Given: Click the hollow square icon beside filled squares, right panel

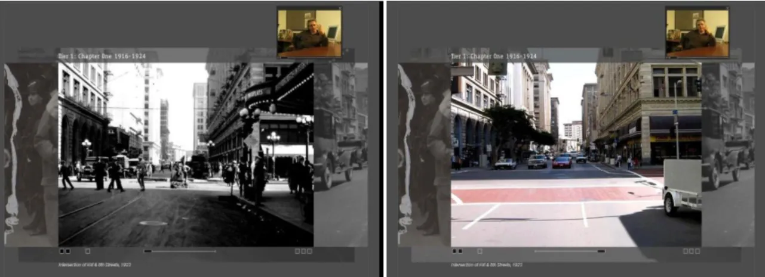Looking at the screenshot, I should point(480,251).
